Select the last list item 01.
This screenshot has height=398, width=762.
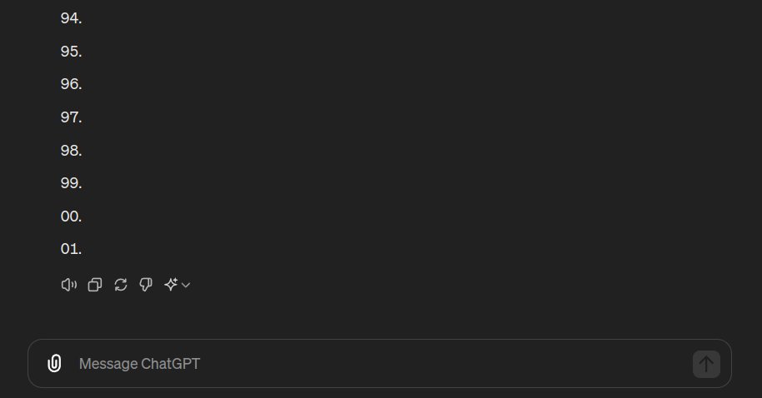71,249
